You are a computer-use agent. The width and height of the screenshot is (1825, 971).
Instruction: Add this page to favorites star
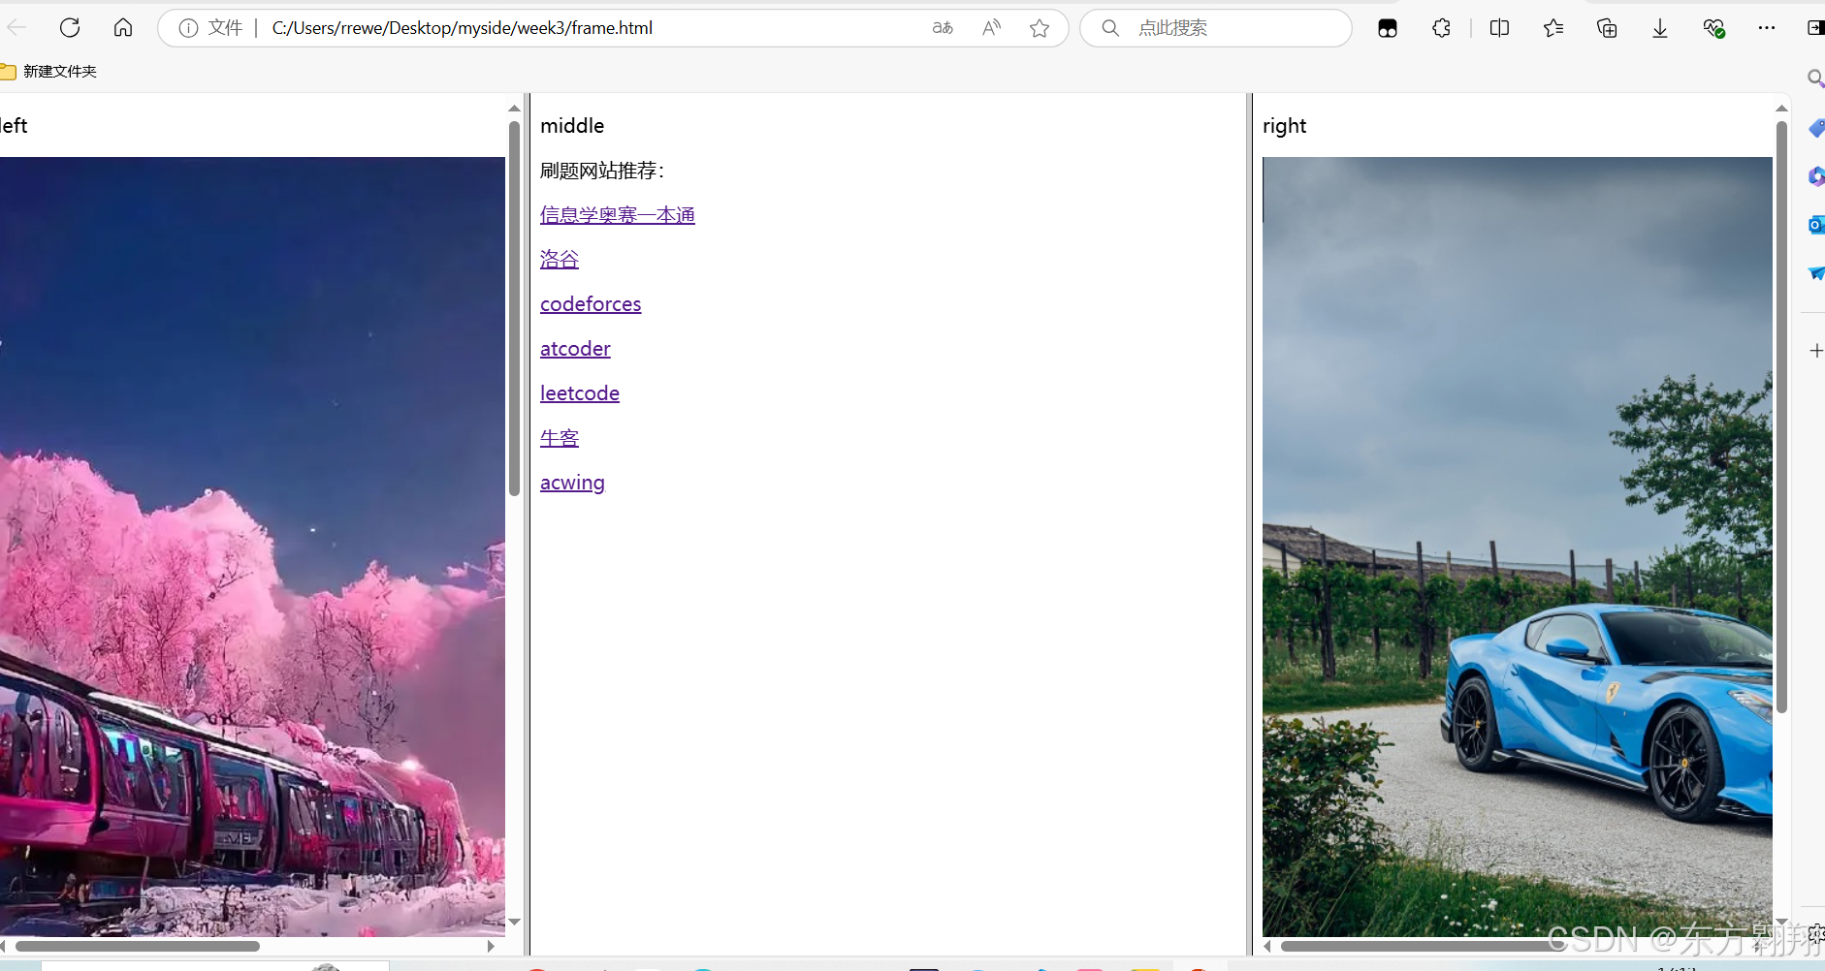tap(1040, 28)
